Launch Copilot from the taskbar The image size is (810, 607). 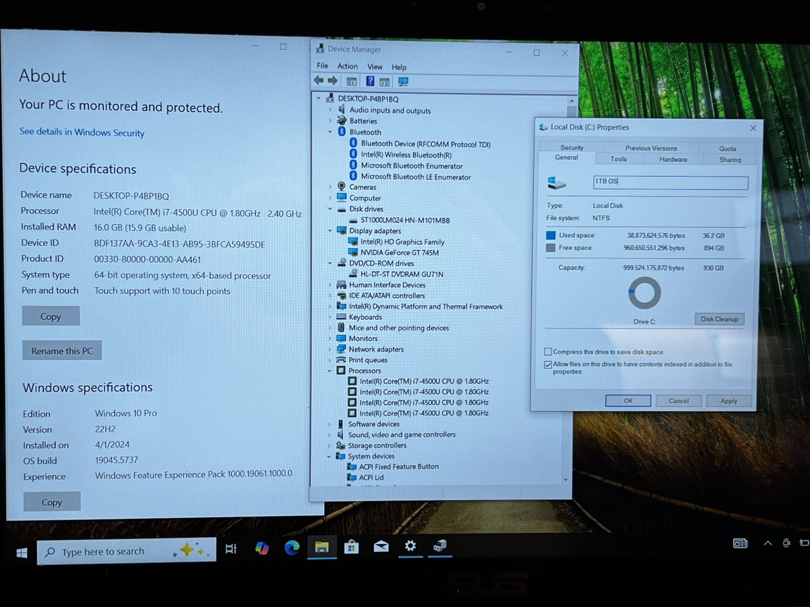click(262, 548)
